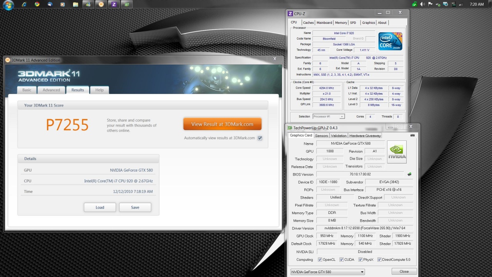Switch to the Mainboard tab in CPU-Z
Viewport: 492px width, 277px height.
tap(324, 23)
